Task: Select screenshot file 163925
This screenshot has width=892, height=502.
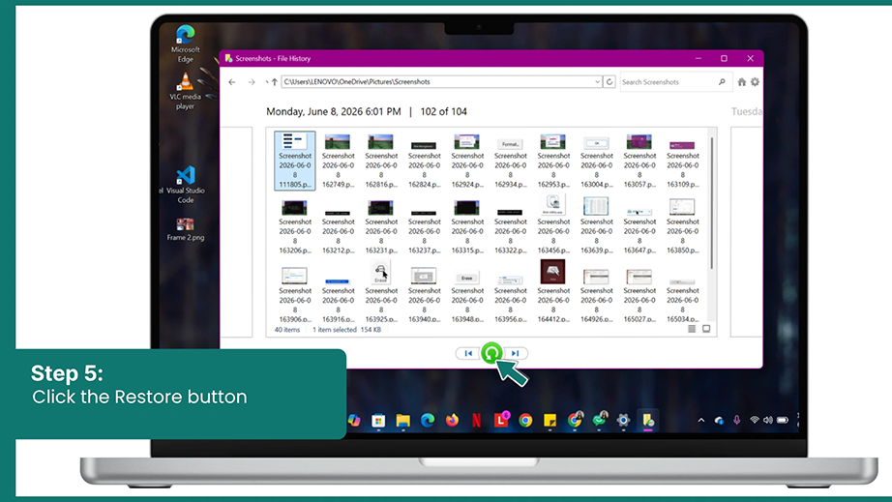Action: pos(381,292)
